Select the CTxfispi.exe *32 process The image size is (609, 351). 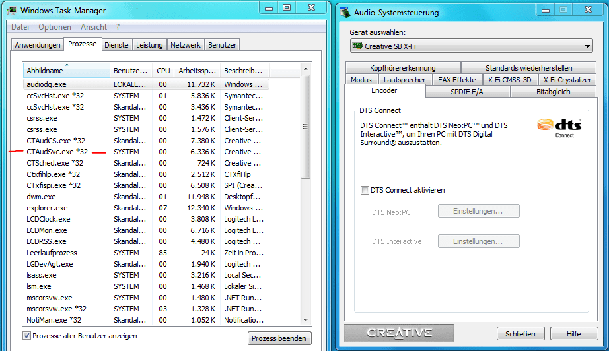[146, 185]
